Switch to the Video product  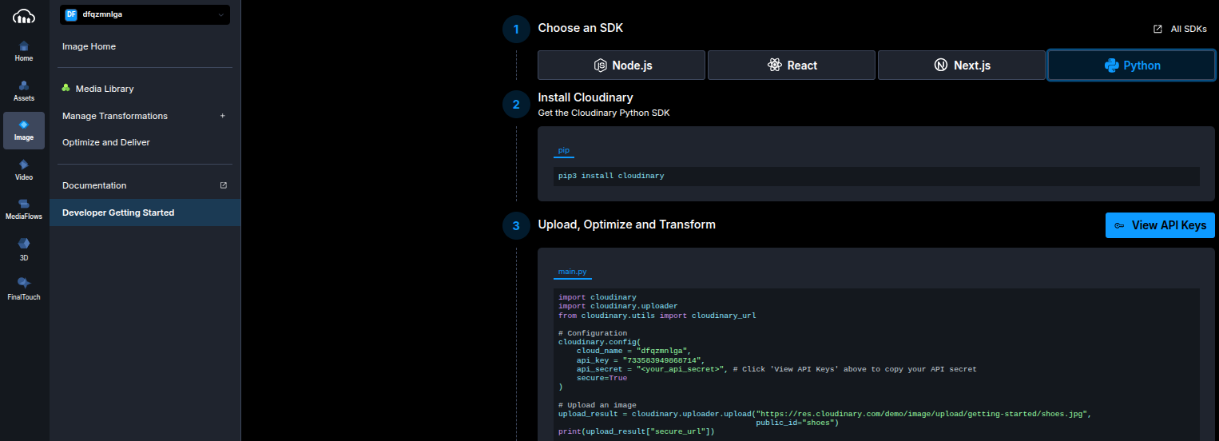[24, 169]
